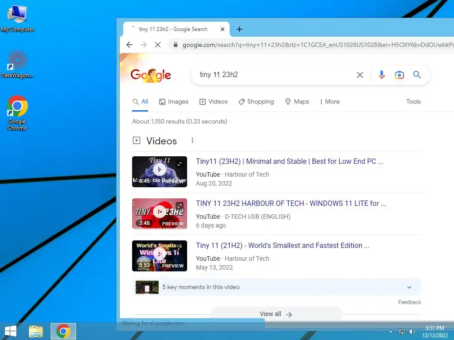
Task: Play the 5:53 World's Smallest thumbnail
Action: (160, 256)
